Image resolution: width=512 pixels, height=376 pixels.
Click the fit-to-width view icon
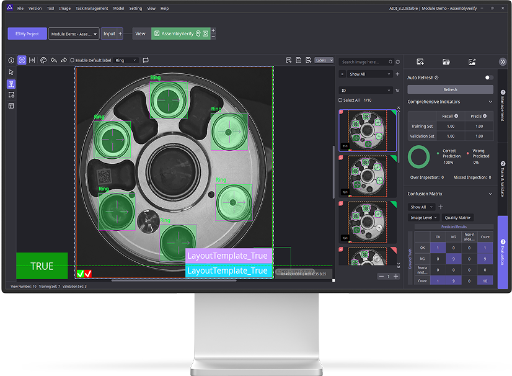tap(32, 60)
